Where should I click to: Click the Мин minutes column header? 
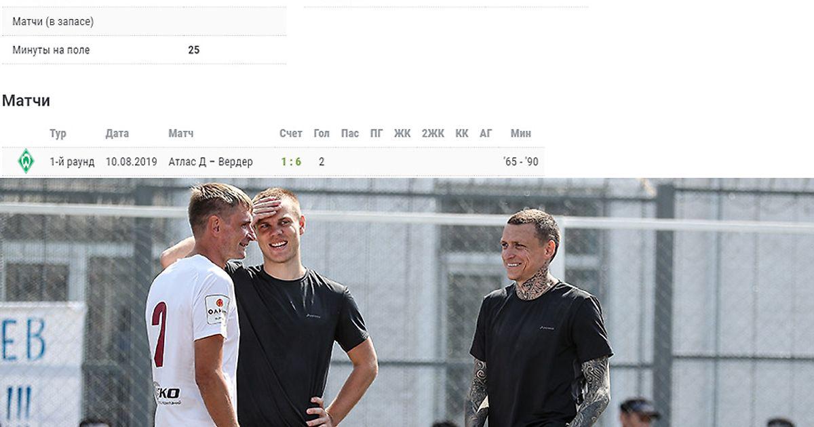click(521, 134)
